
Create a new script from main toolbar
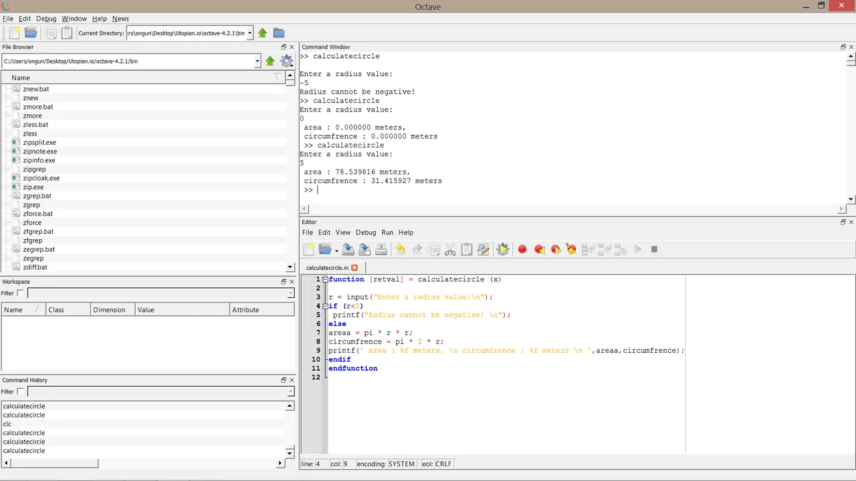click(x=13, y=33)
